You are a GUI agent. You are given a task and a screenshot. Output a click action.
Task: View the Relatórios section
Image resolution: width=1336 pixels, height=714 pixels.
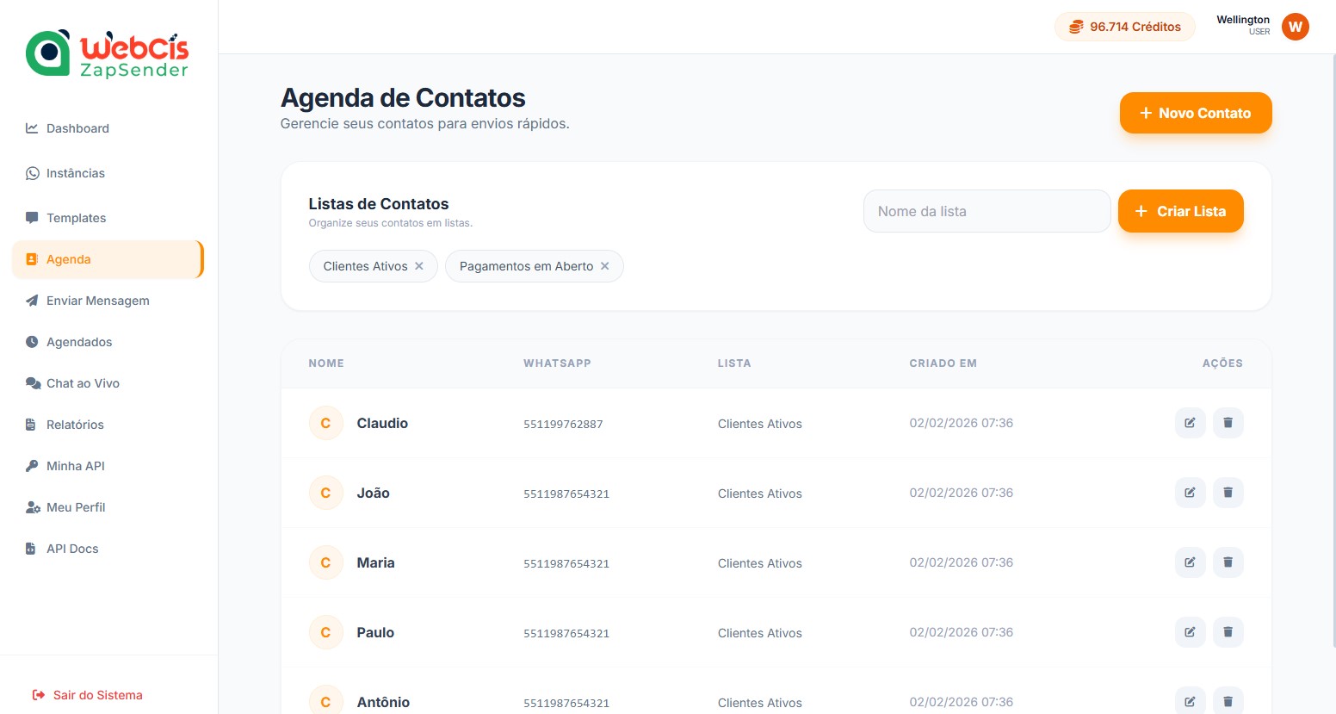point(75,425)
